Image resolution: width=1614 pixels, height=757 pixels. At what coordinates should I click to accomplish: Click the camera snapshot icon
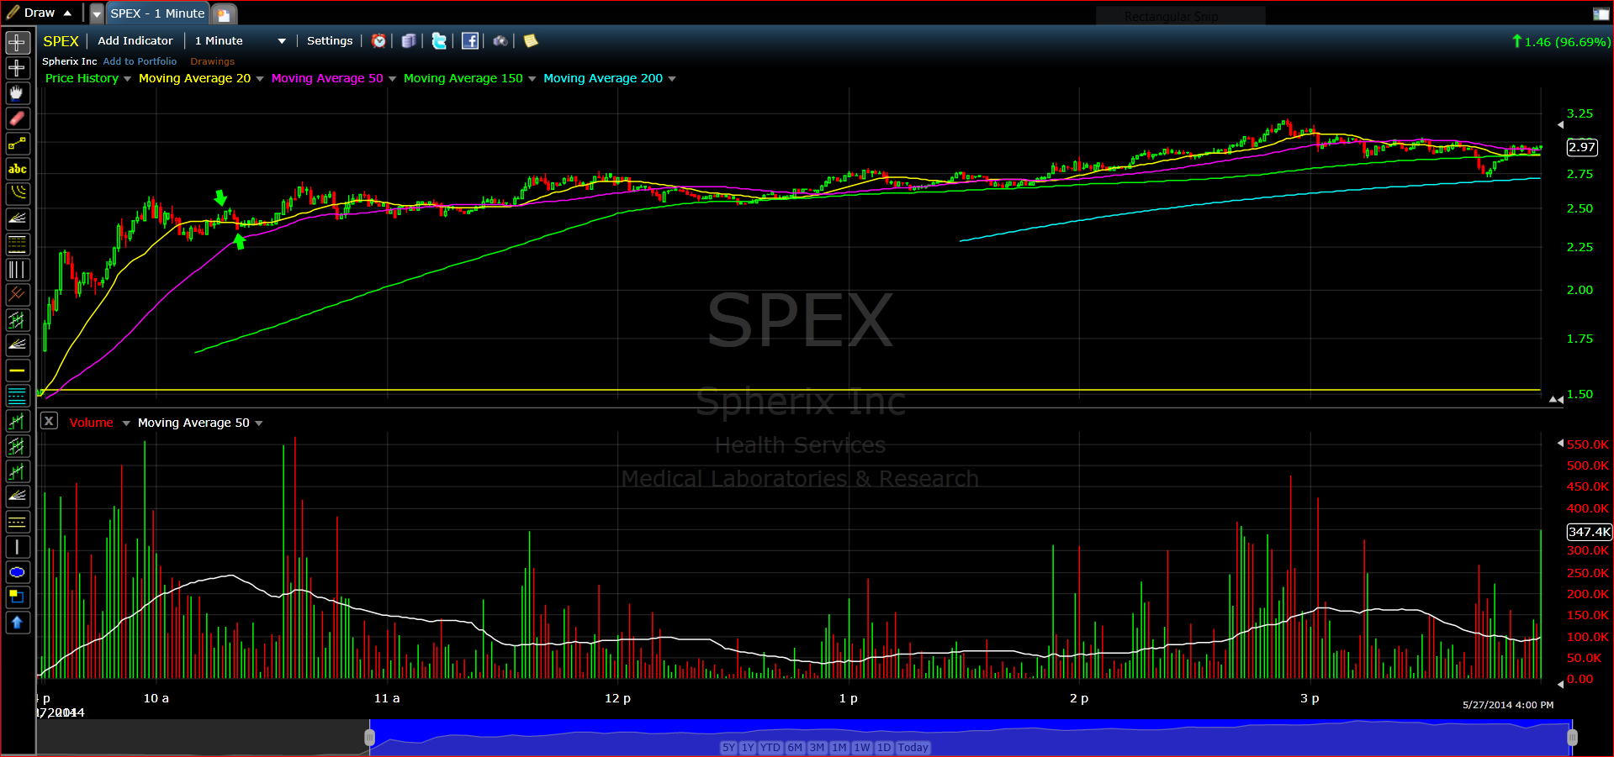[500, 40]
